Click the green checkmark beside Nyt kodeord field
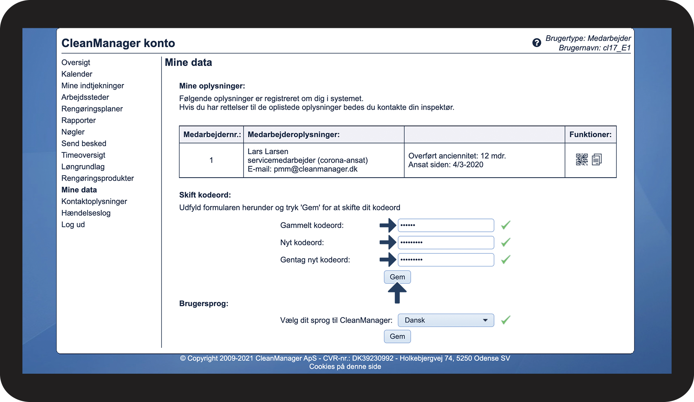 [506, 242]
